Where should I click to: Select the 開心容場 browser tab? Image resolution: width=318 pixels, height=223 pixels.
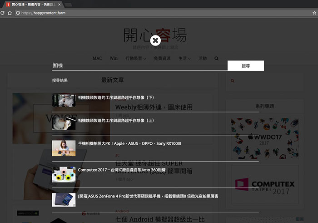coord(33,5)
